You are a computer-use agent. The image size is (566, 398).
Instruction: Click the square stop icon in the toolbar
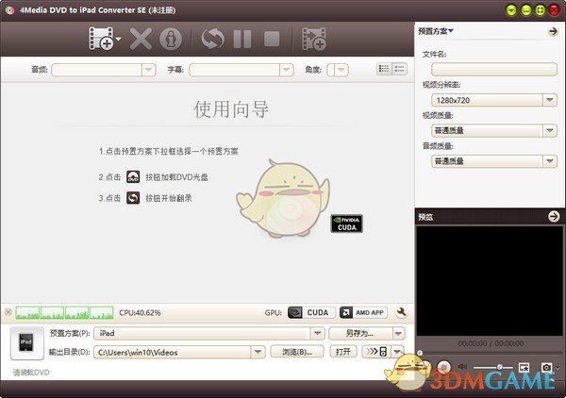272,39
